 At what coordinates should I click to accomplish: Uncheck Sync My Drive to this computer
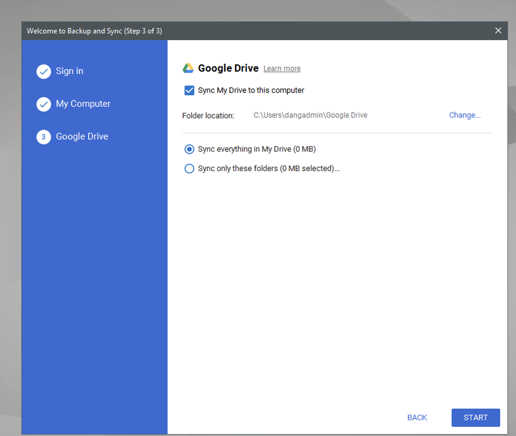point(189,90)
